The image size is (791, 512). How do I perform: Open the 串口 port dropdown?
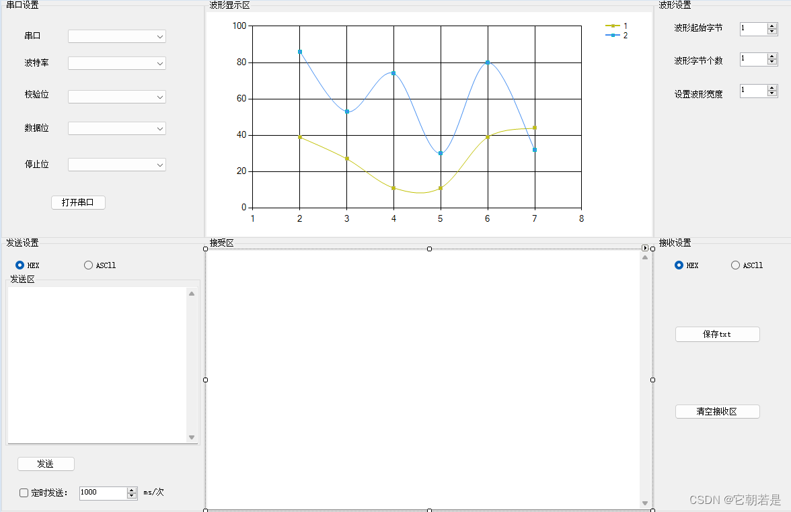(116, 36)
